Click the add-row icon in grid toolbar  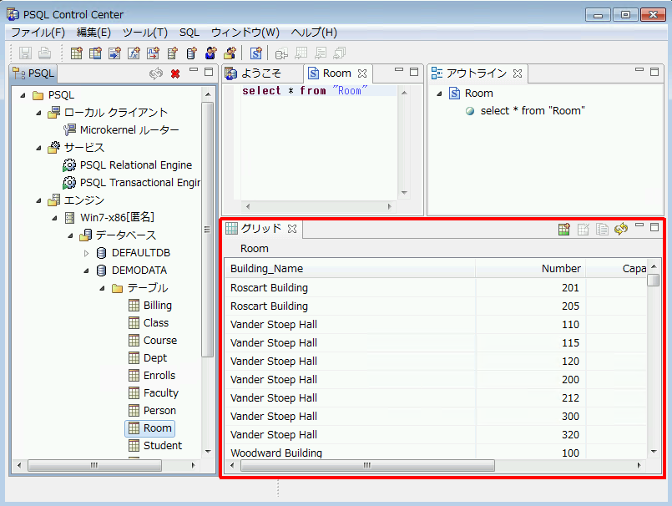564,229
